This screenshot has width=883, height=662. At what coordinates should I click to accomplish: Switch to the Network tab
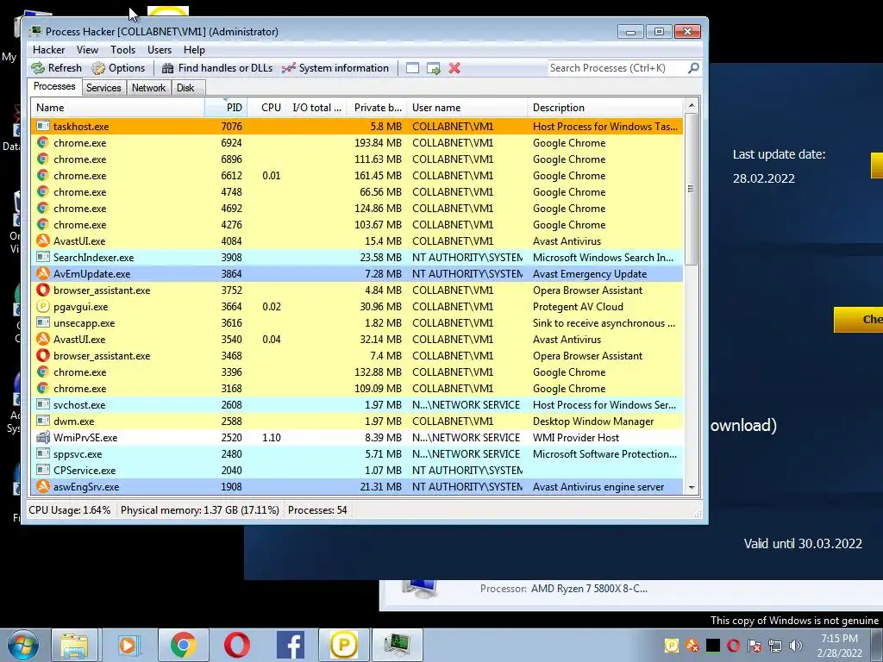tap(148, 88)
